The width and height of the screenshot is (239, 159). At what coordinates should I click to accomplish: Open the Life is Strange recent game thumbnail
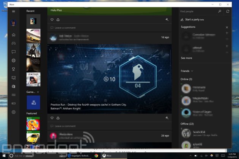click(x=33, y=79)
